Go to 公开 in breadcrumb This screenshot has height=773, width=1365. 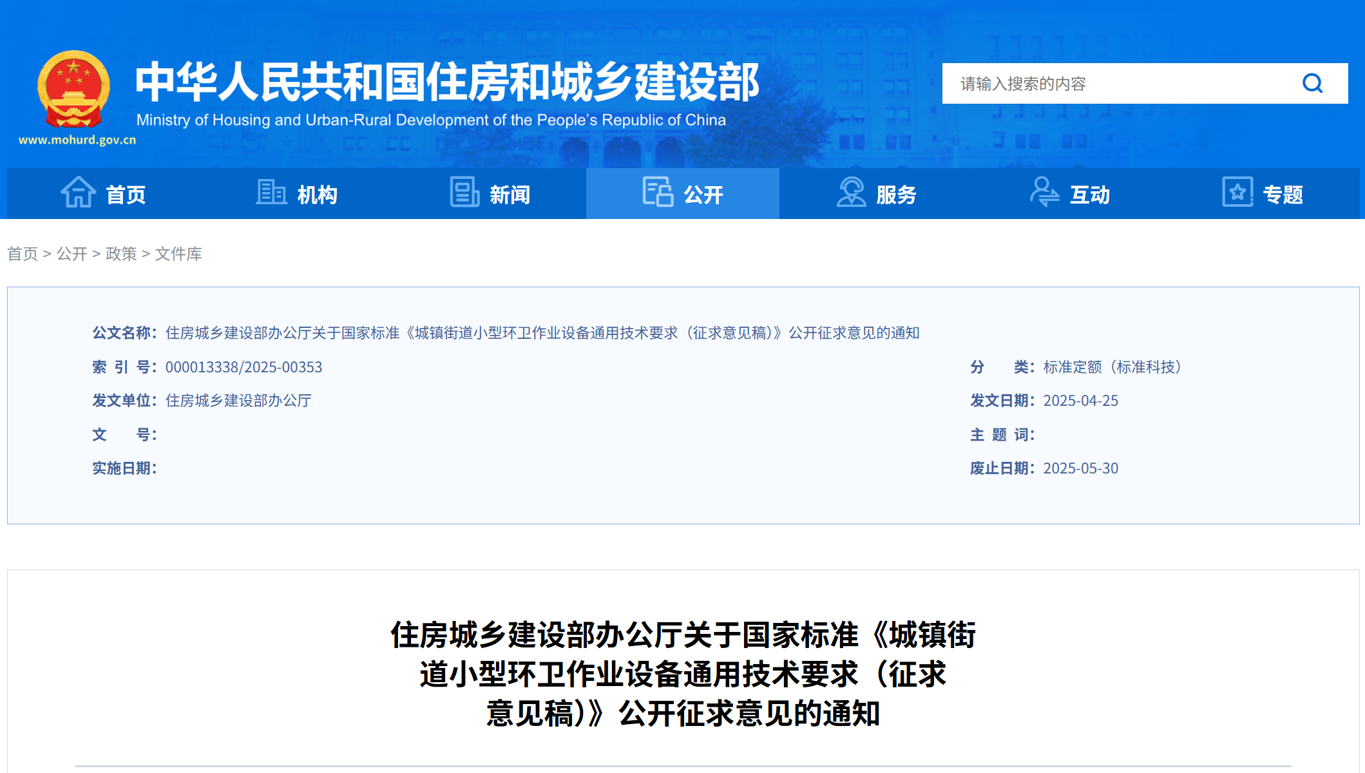pos(72,254)
